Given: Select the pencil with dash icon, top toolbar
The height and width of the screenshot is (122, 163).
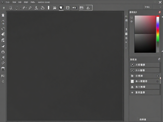Looking at the screenshot, I should 24,8.
